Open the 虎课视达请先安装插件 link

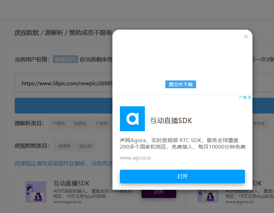(x=64, y=164)
